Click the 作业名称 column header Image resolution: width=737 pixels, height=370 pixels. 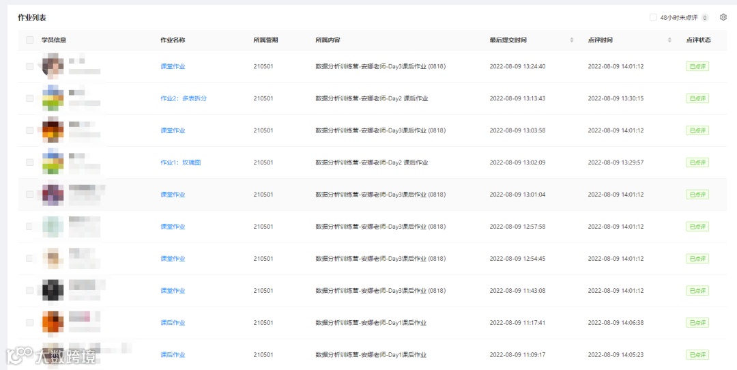(173, 40)
